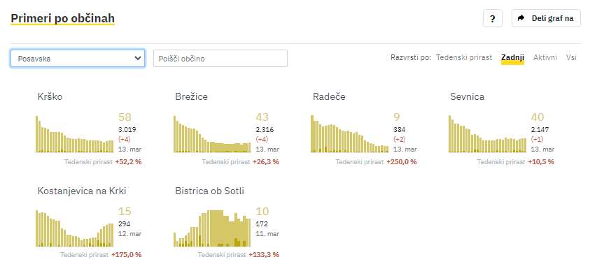Expand region list using chevron arrow

click(x=138, y=58)
